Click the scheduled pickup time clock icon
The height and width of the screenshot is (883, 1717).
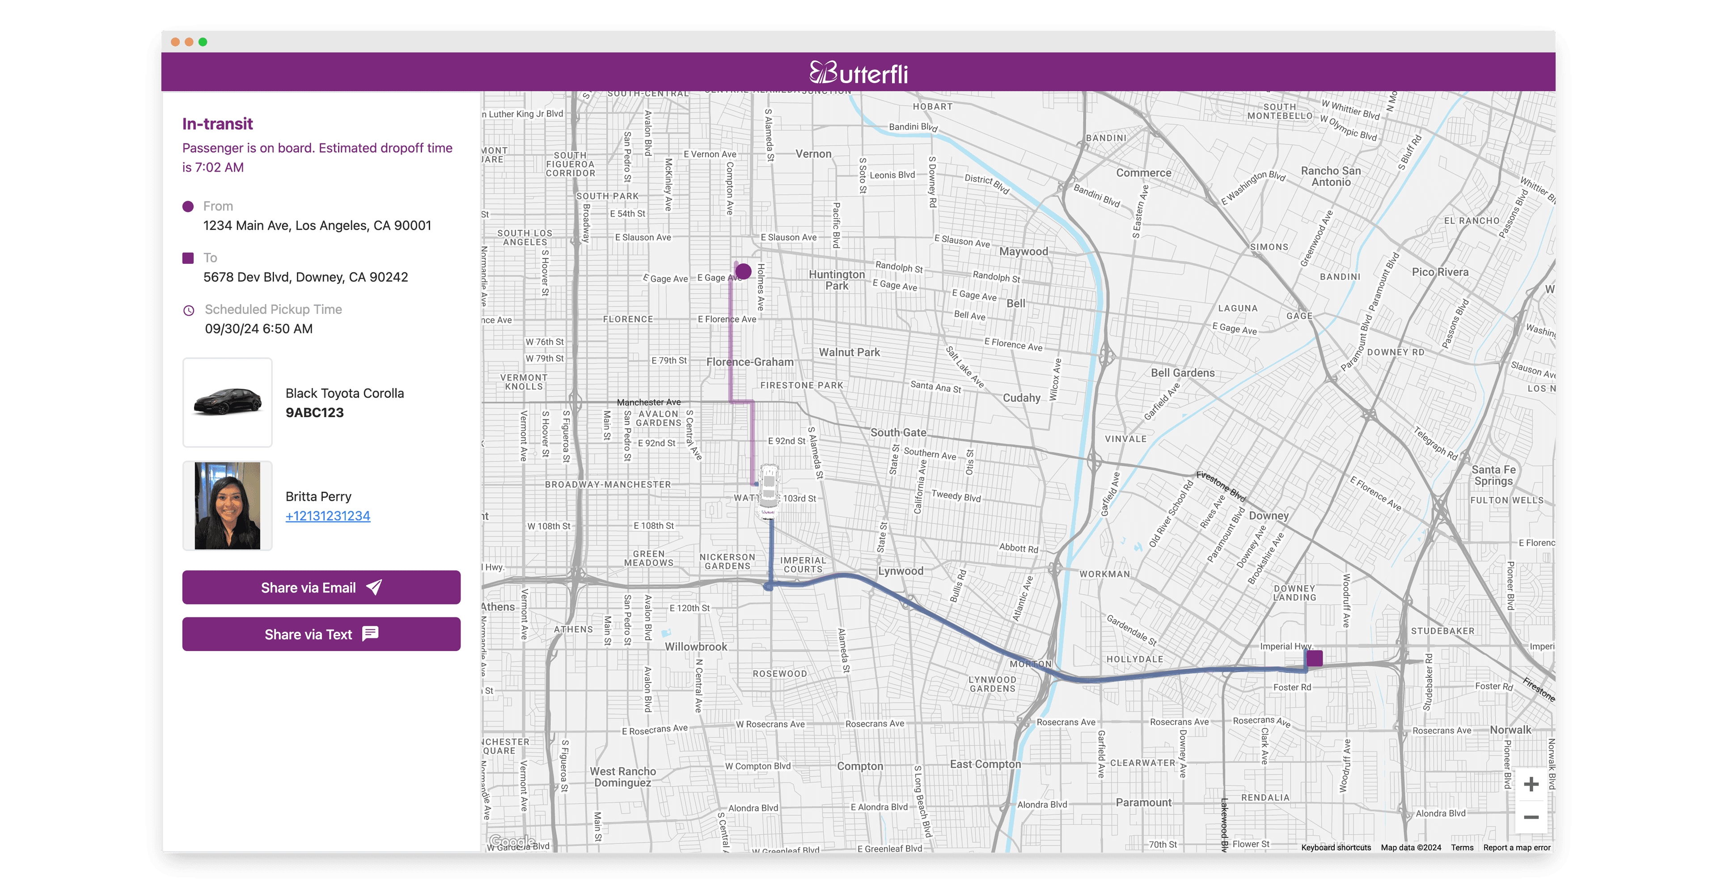(189, 310)
